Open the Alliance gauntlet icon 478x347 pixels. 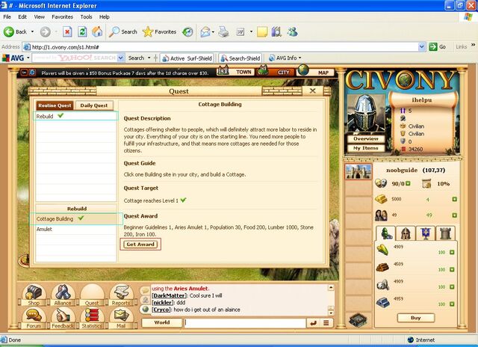63,295
